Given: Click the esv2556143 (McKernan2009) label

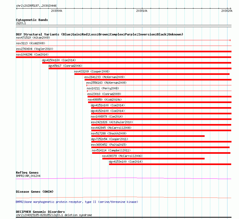Looking at the screenshot, I should pyautogui.click(x=106, y=83).
